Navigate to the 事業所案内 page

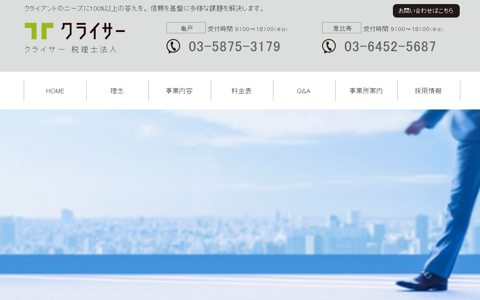pos(366,91)
